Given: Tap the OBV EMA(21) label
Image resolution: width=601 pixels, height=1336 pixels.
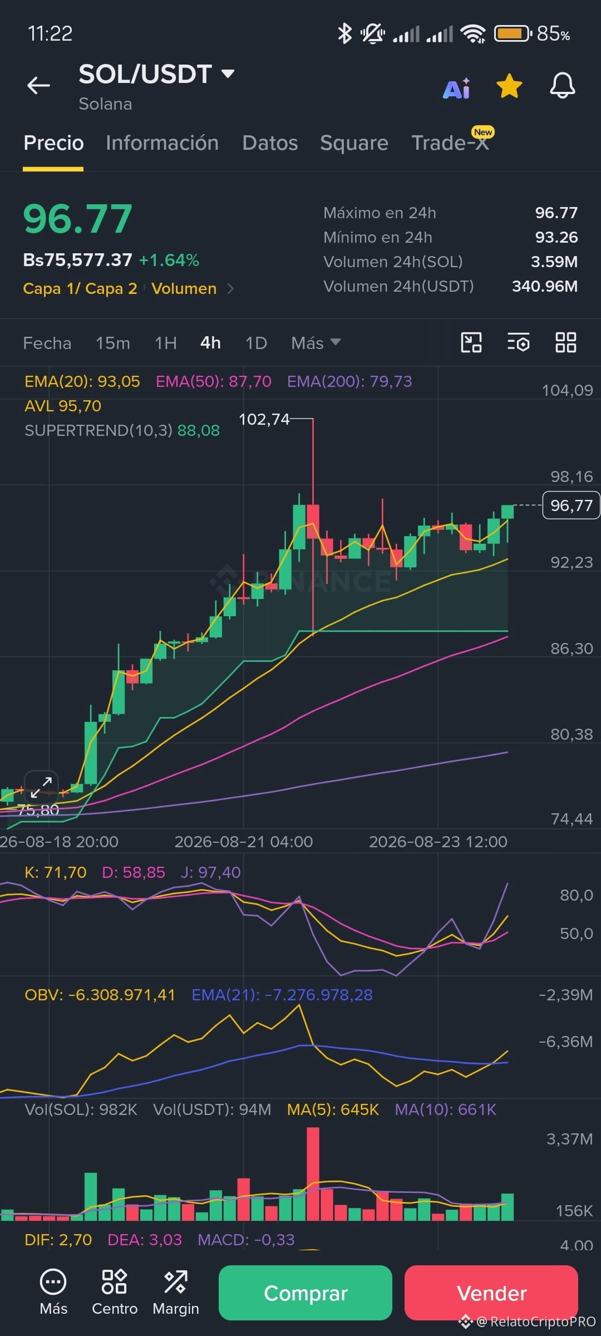Looking at the screenshot, I should [x=282, y=995].
